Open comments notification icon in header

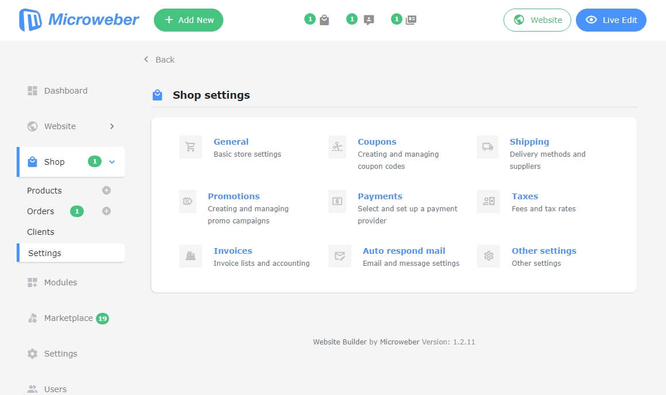[369, 20]
